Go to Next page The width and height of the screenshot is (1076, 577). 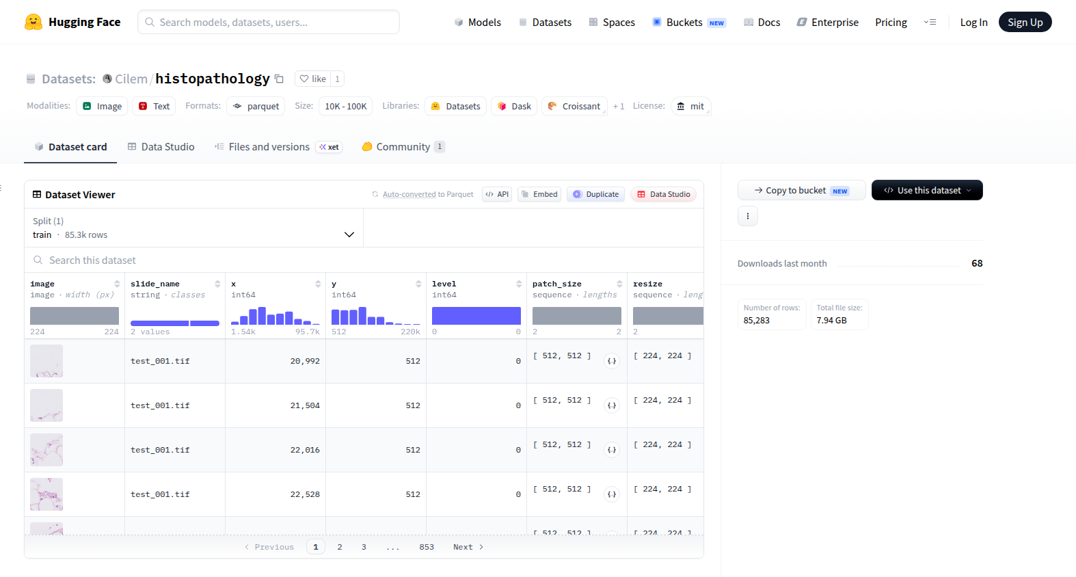(468, 547)
